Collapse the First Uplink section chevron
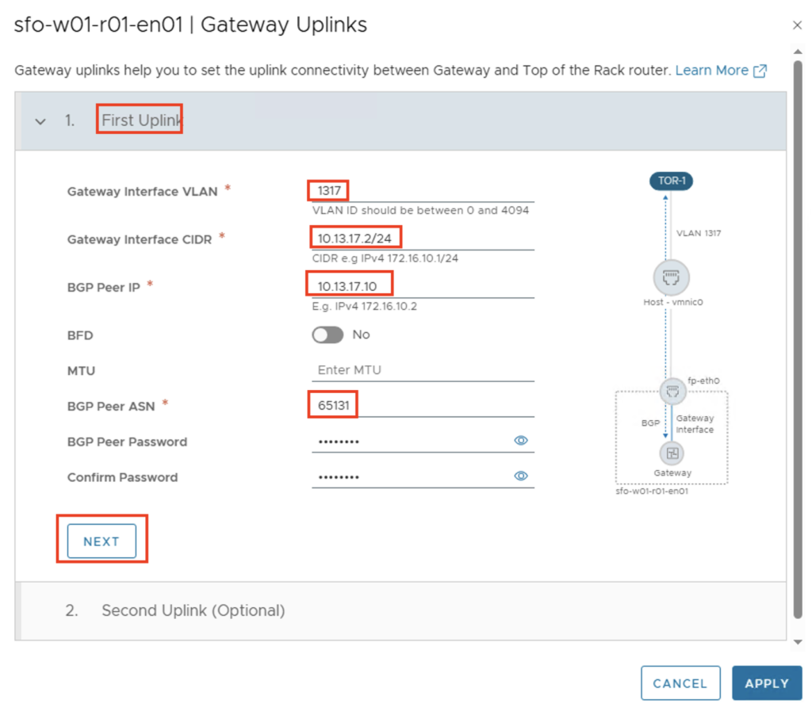This screenshot has width=812, height=711. coord(40,121)
